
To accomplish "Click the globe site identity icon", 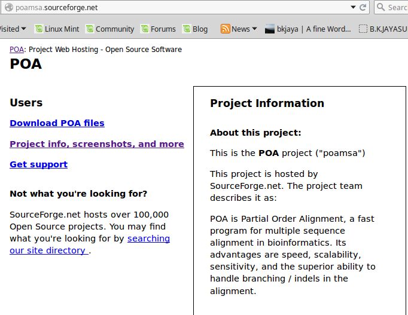I will point(9,7).
